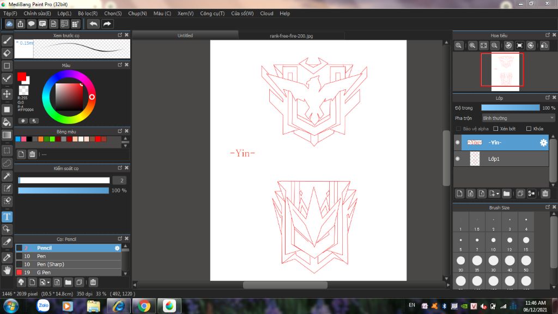Screen dimensions: 558x314
Task: Open the Công cụ(T) menu
Action: pos(212,14)
